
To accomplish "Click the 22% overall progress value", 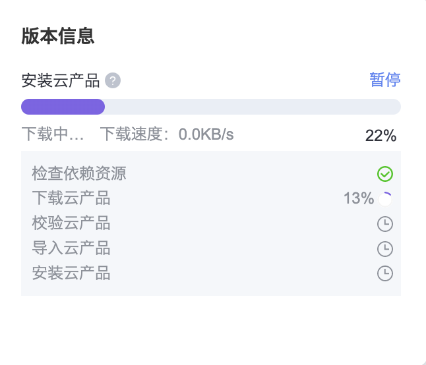I will click(380, 136).
